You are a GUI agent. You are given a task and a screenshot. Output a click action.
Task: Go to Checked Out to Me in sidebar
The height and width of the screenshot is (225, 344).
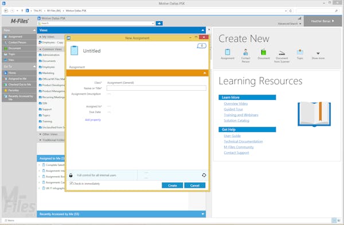point(19,84)
